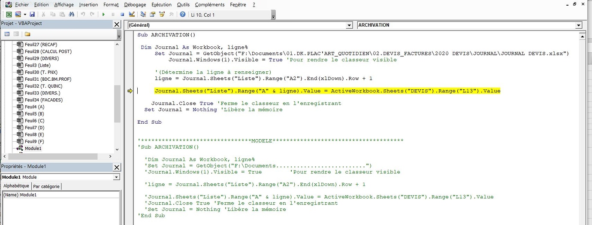Click the Cut scissors icon

click(x=43, y=15)
